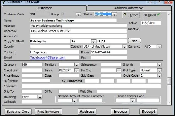Expand the Pmt Type dropdown
Viewport: 175px width, 116px height.
click(x=159, y=70)
